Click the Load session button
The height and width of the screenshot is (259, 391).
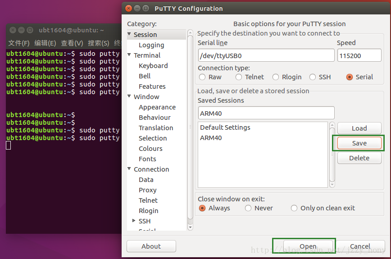pos(359,128)
